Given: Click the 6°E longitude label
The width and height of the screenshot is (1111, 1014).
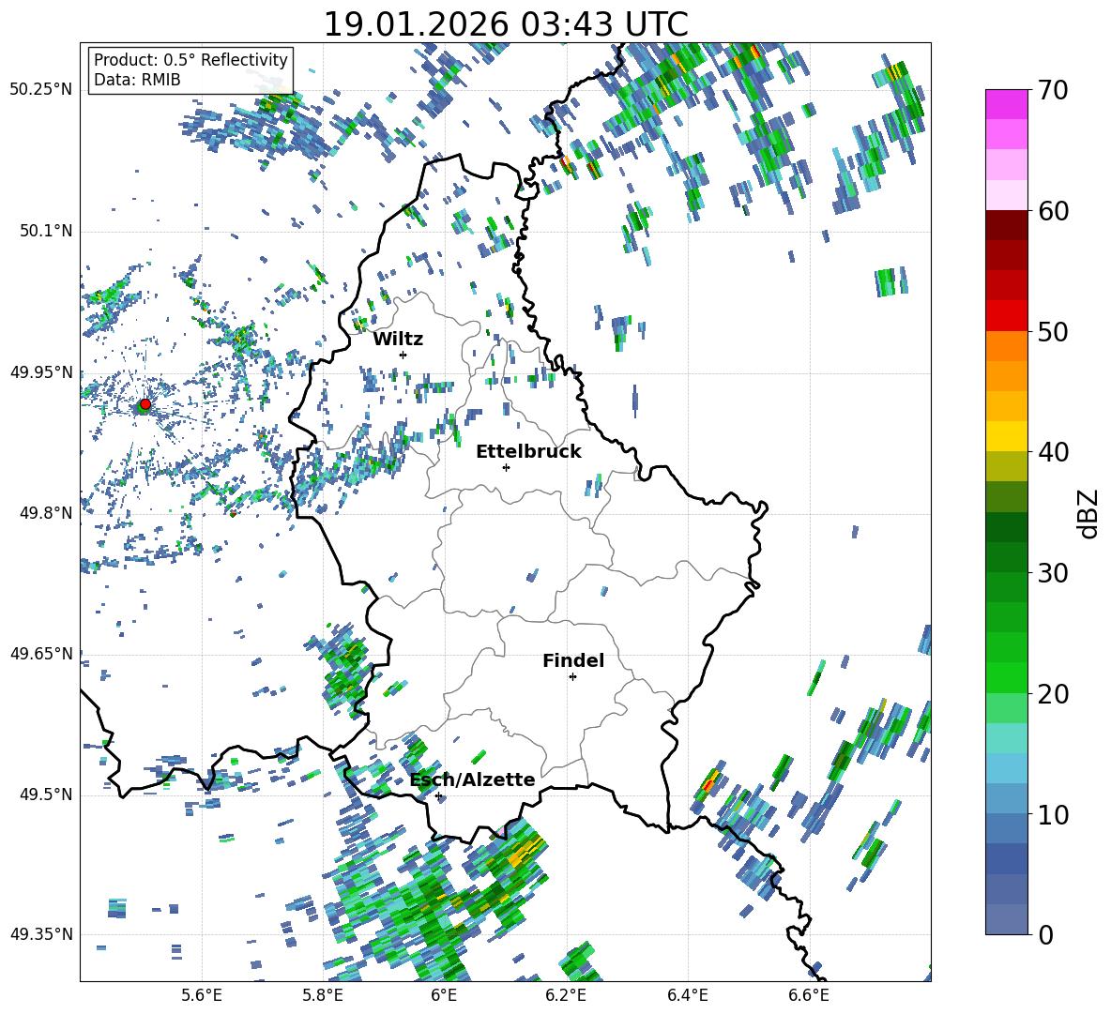Looking at the screenshot, I should point(444,995).
